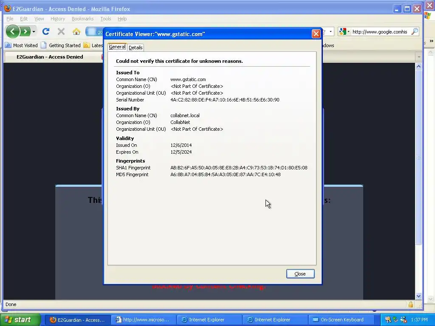Go to home page via house icon
Screen dimensions: 435x326
(x=76, y=31)
